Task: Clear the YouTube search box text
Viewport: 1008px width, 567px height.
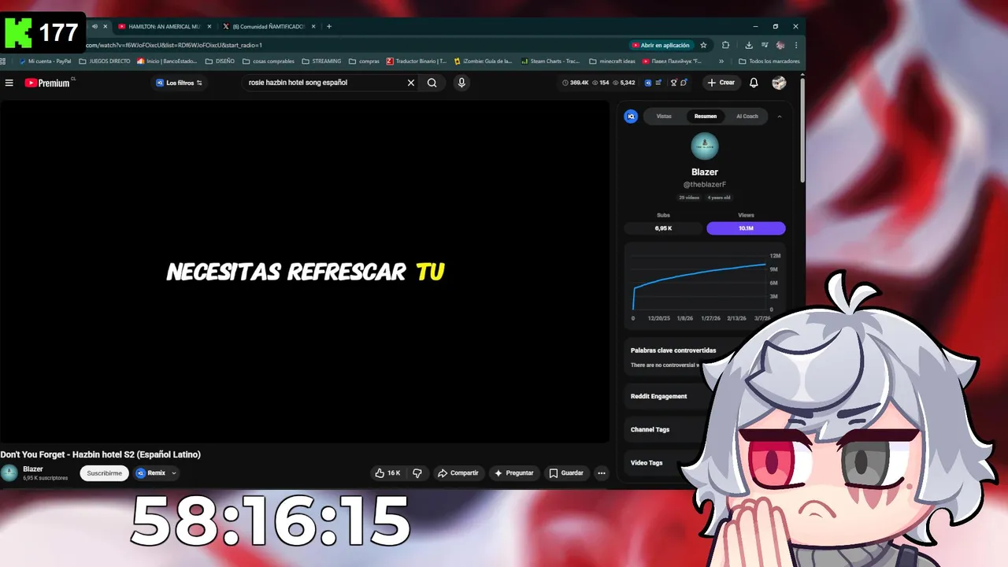Action: (x=410, y=83)
